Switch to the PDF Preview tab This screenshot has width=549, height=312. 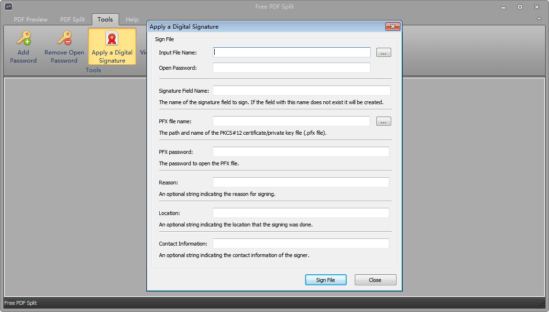point(31,20)
